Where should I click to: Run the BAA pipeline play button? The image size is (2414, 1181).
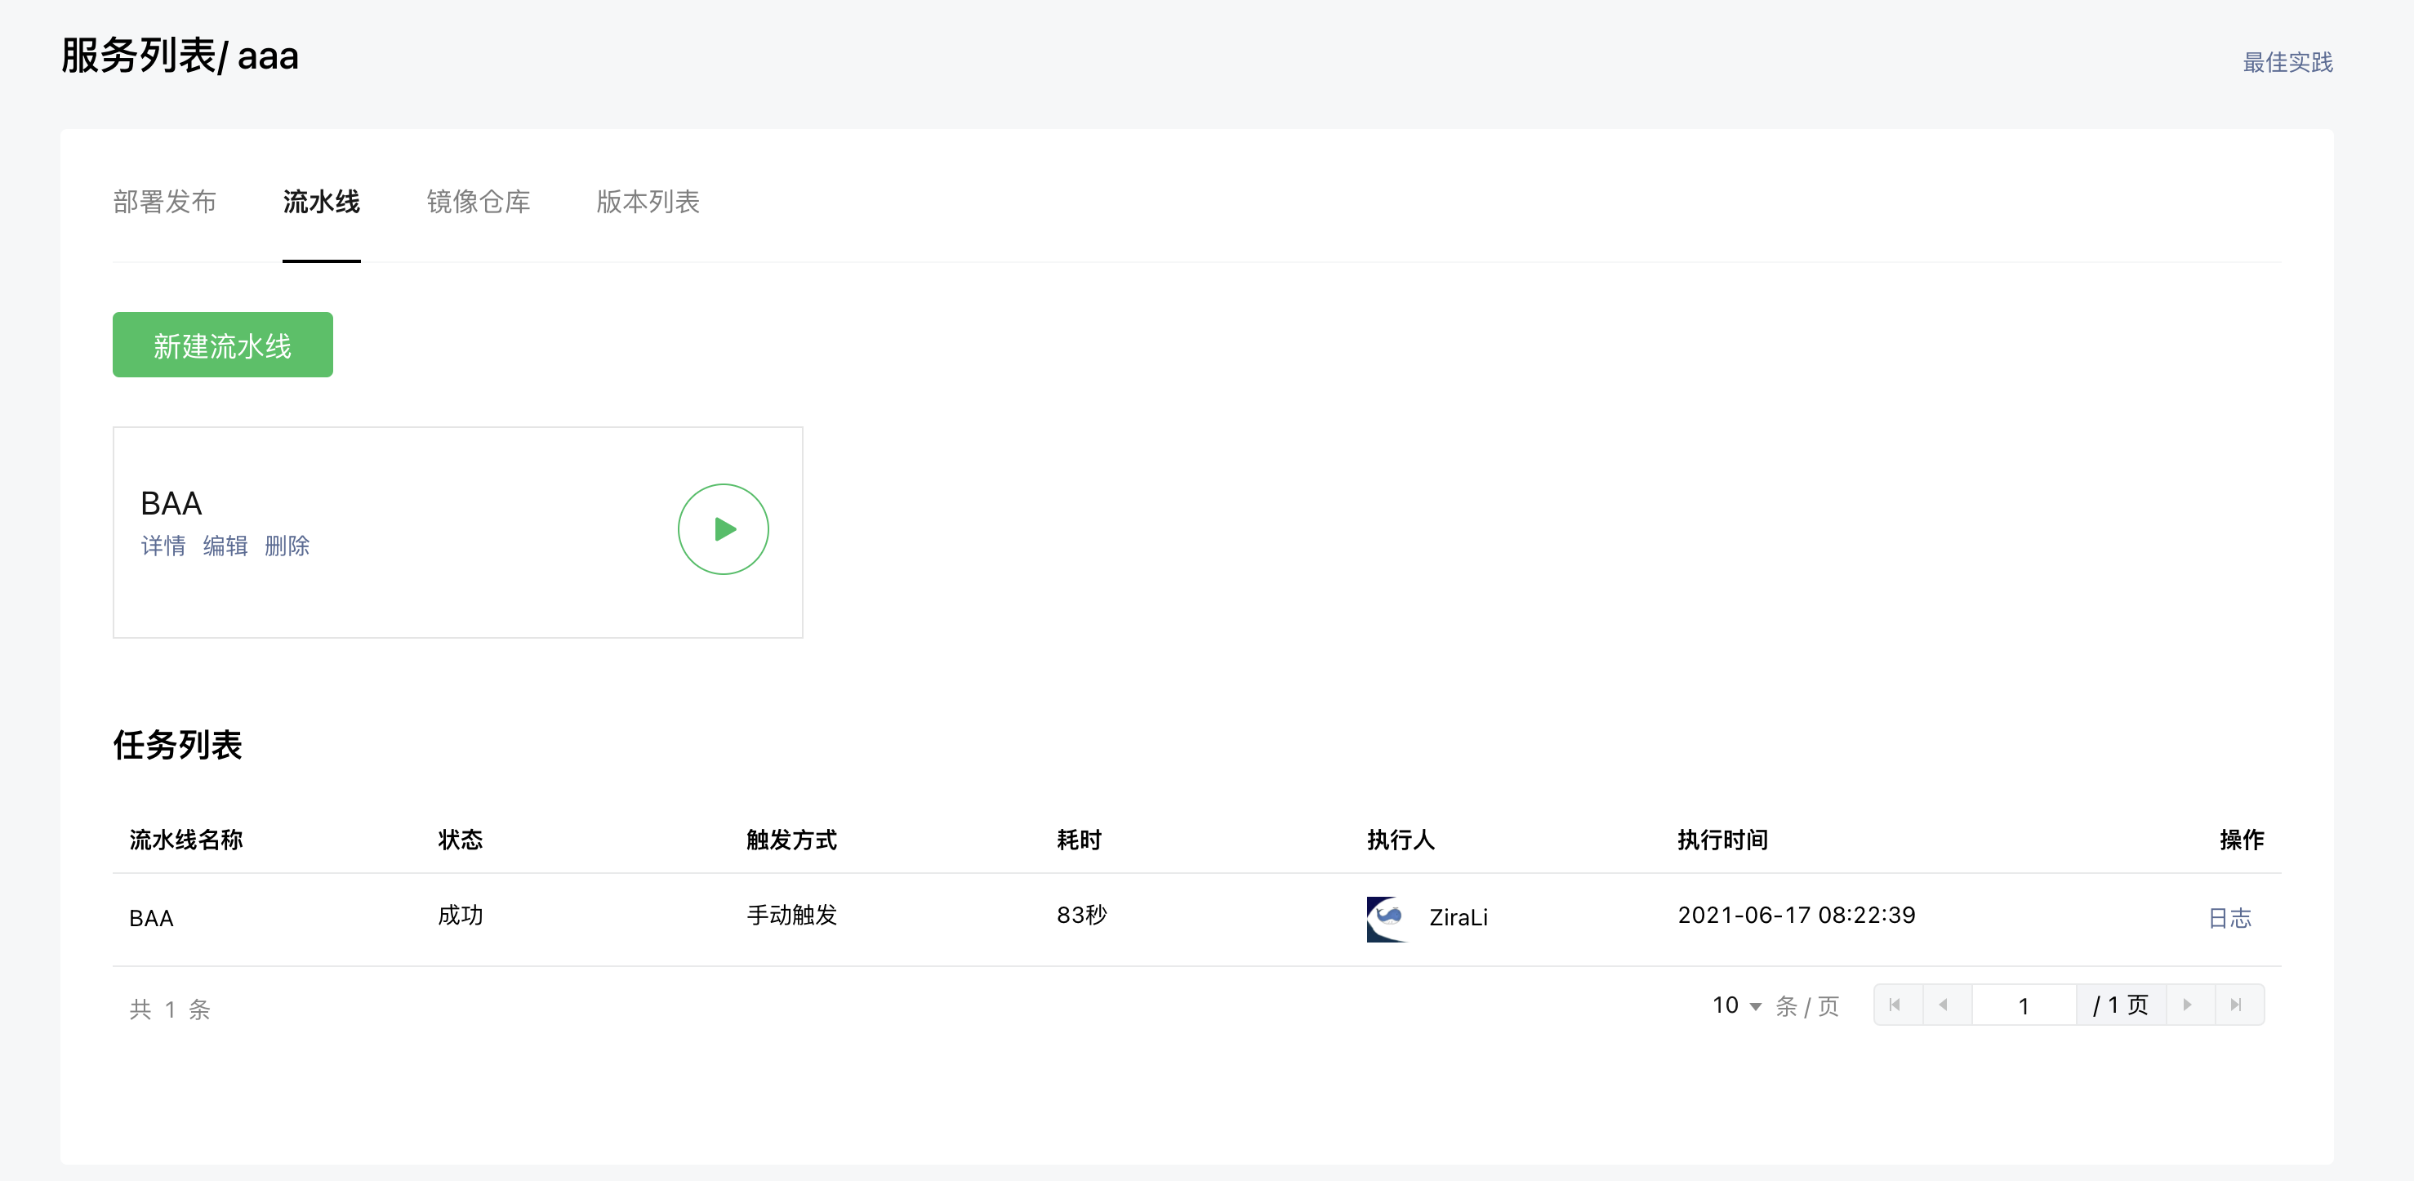click(x=723, y=528)
